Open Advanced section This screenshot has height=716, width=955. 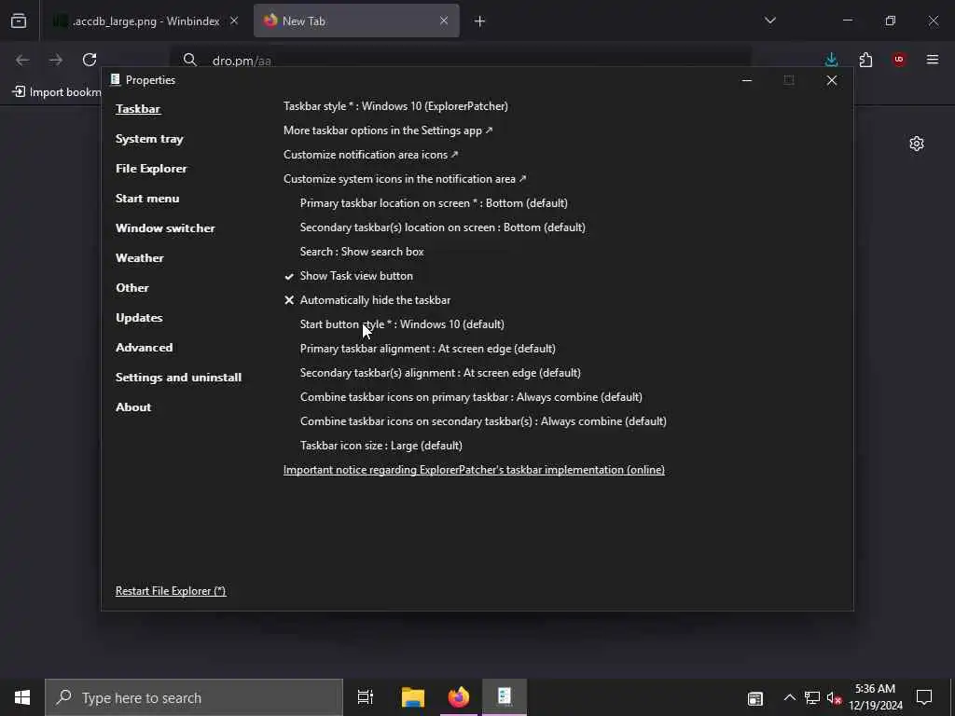pyautogui.click(x=145, y=348)
